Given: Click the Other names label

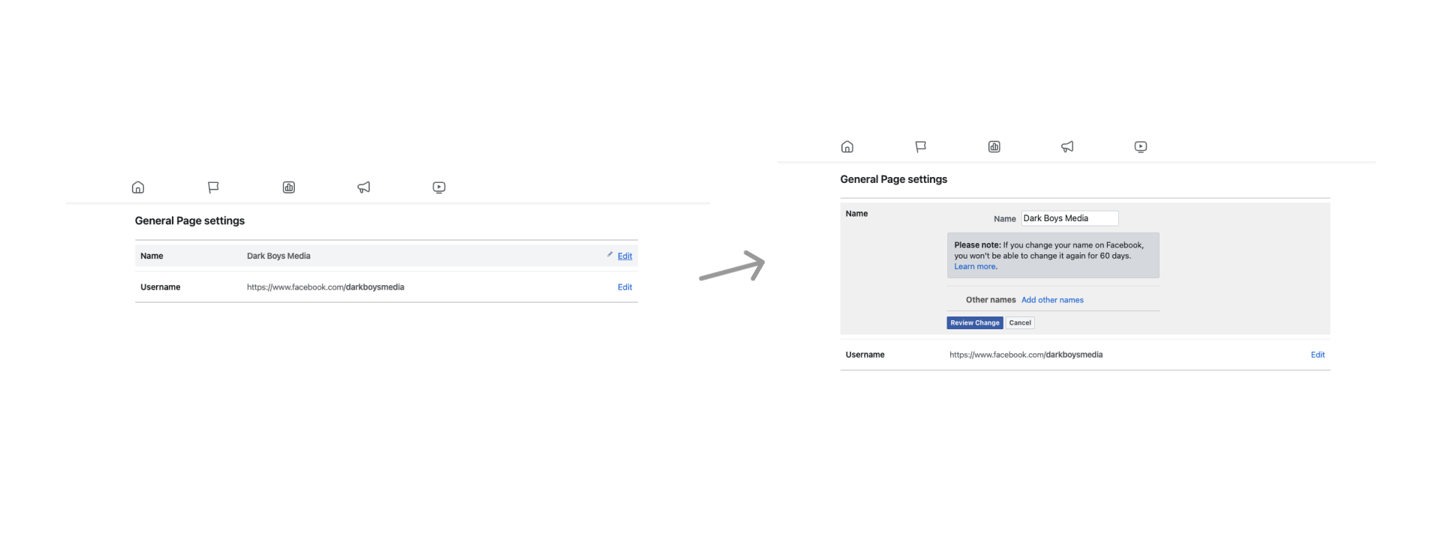Looking at the screenshot, I should (991, 300).
